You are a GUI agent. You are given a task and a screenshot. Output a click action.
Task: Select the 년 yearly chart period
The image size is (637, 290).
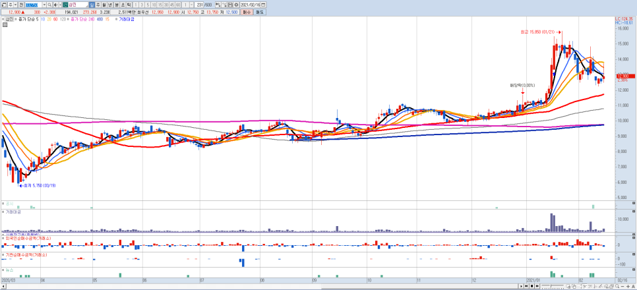[x=109, y=5]
